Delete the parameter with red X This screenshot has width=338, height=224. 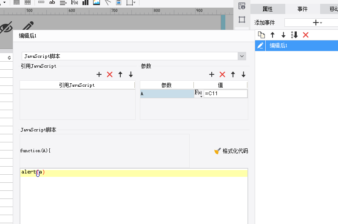click(x=222, y=74)
